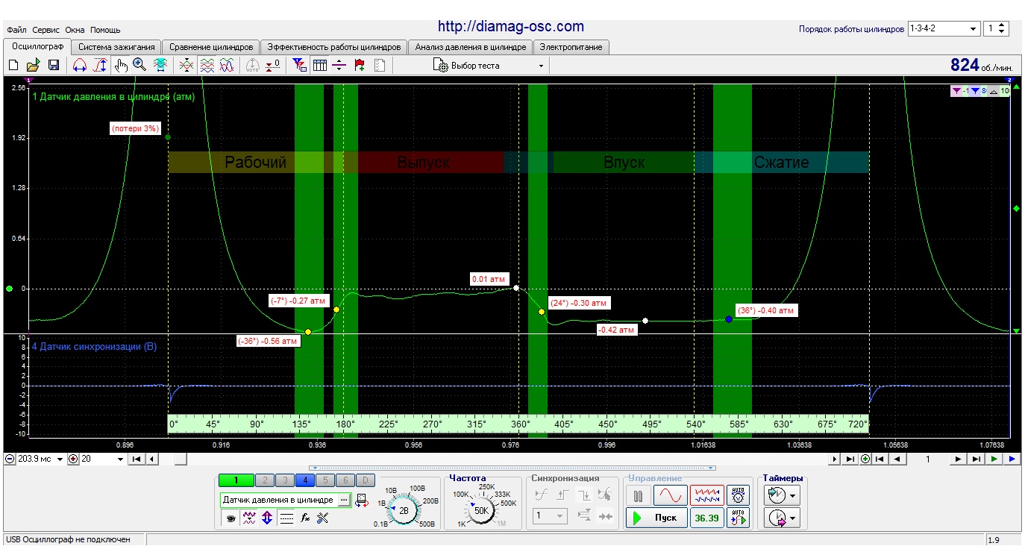This screenshot has height=549, width=1025.
Task: Click the blue vertical arrows scaling icon
Action: click(x=267, y=518)
